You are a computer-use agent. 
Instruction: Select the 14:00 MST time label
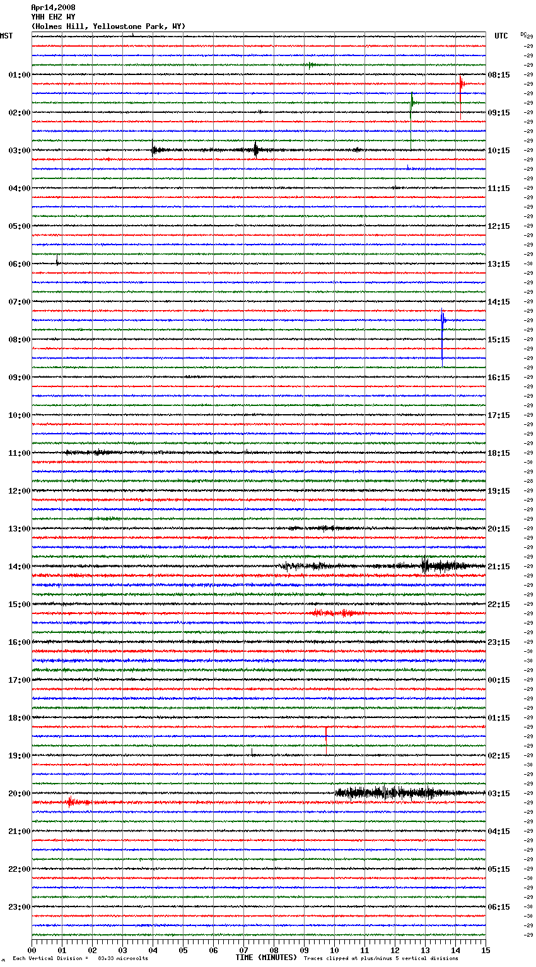click(x=19, y=567)
